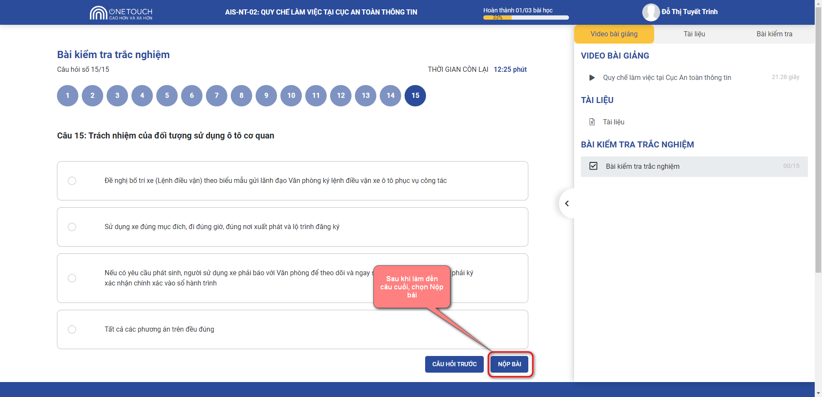Go to question 8 circle
The width and height of the screenshot is (822, 397).
[x=241, y=96]
